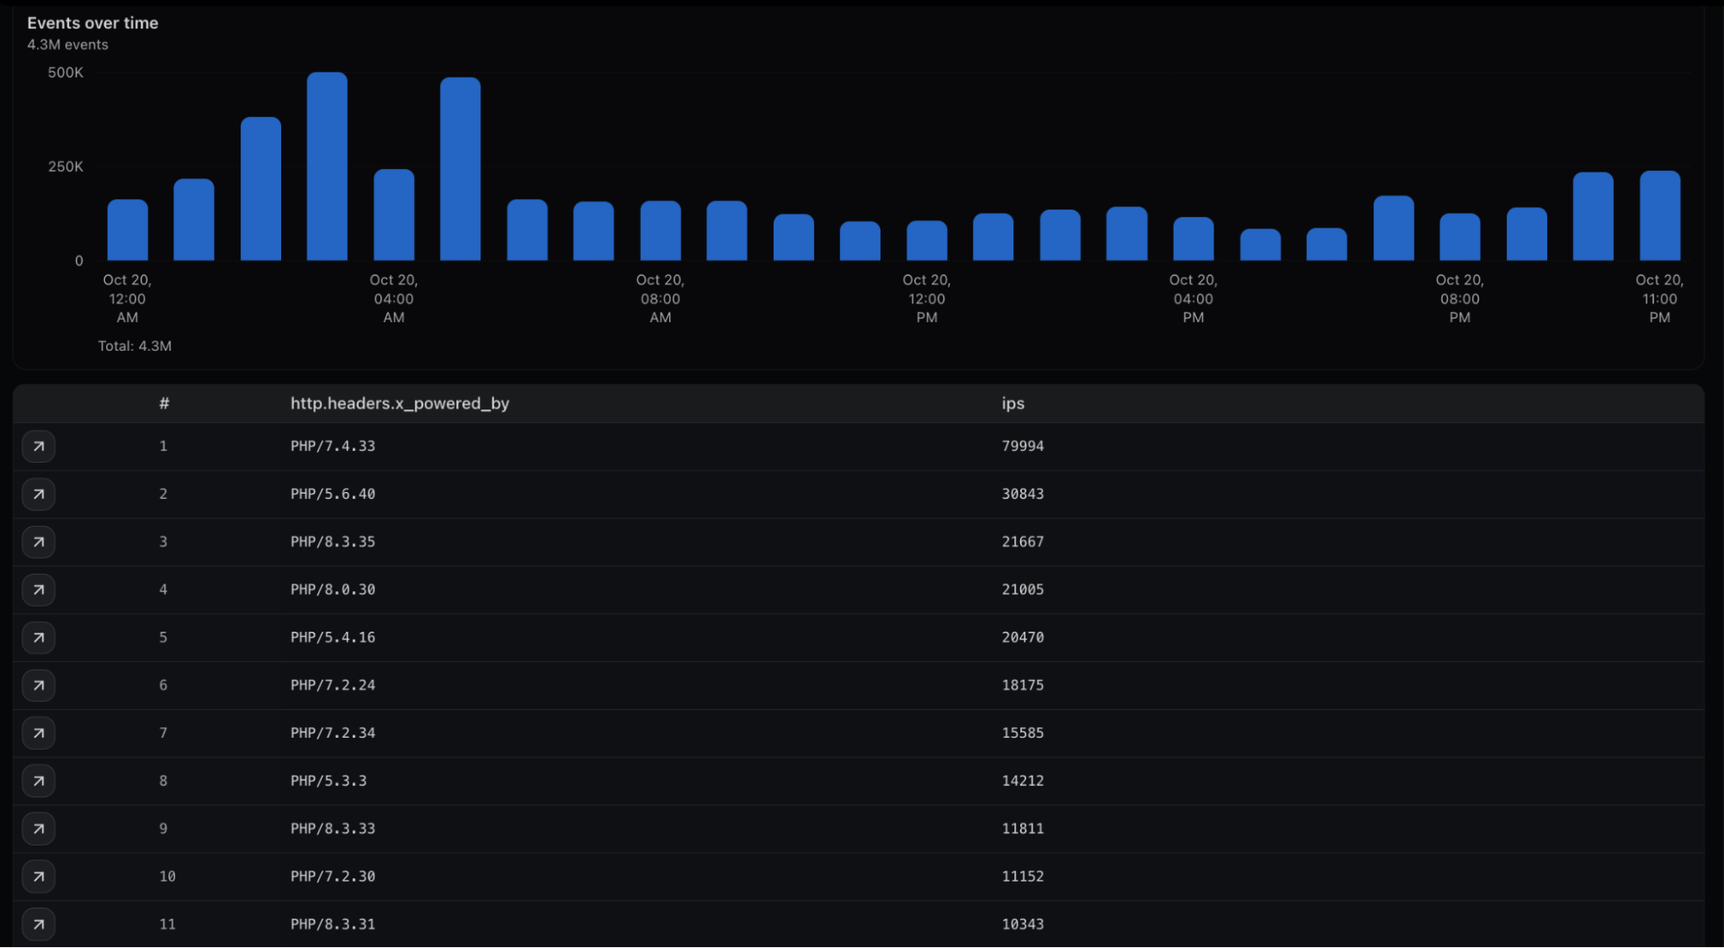Open the arrow icon for PHP/8.3.35 row
1724x948 pixels.
pyautogui.click(x=39, y=542)
